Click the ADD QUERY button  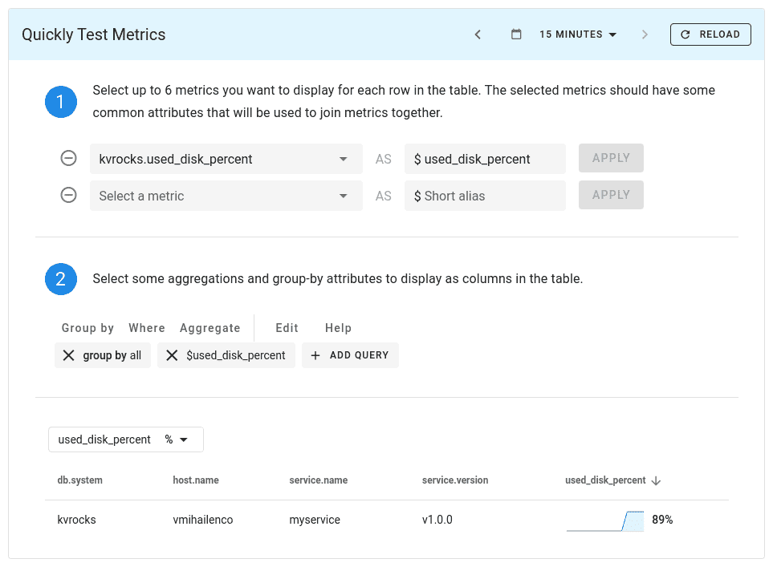350,355
